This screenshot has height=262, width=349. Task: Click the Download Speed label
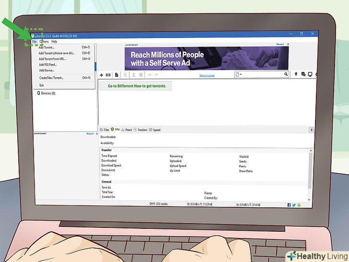pos(111,166)
